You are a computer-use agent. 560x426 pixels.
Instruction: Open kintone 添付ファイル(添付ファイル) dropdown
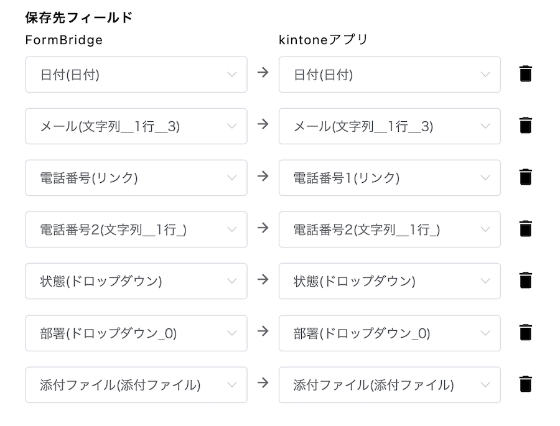coord(390,385)
